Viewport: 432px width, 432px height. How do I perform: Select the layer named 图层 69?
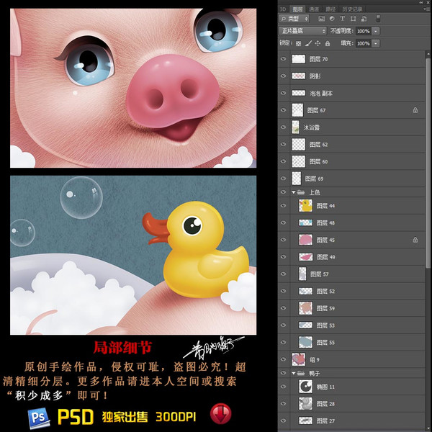[x=351, y=179]
